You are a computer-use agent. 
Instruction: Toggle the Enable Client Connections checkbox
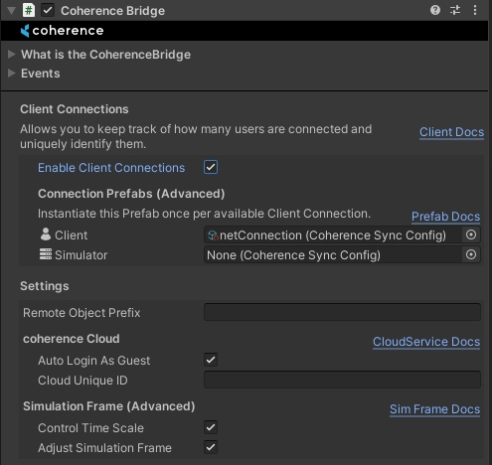coord(211,167)
